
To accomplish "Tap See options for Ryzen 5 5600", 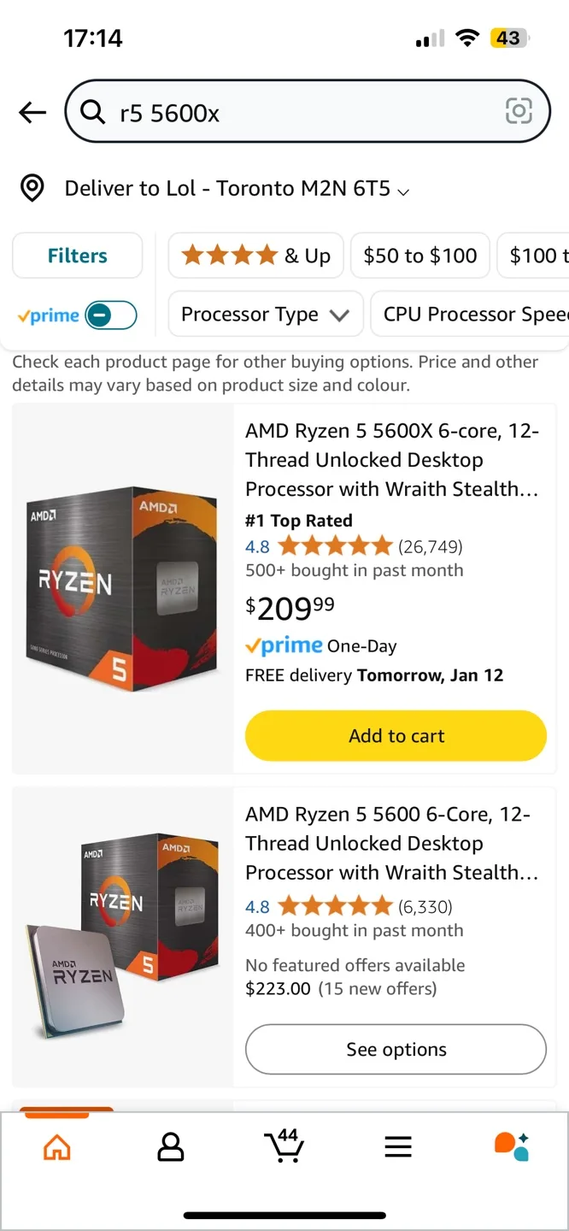I will click(x=396, y=1049).
